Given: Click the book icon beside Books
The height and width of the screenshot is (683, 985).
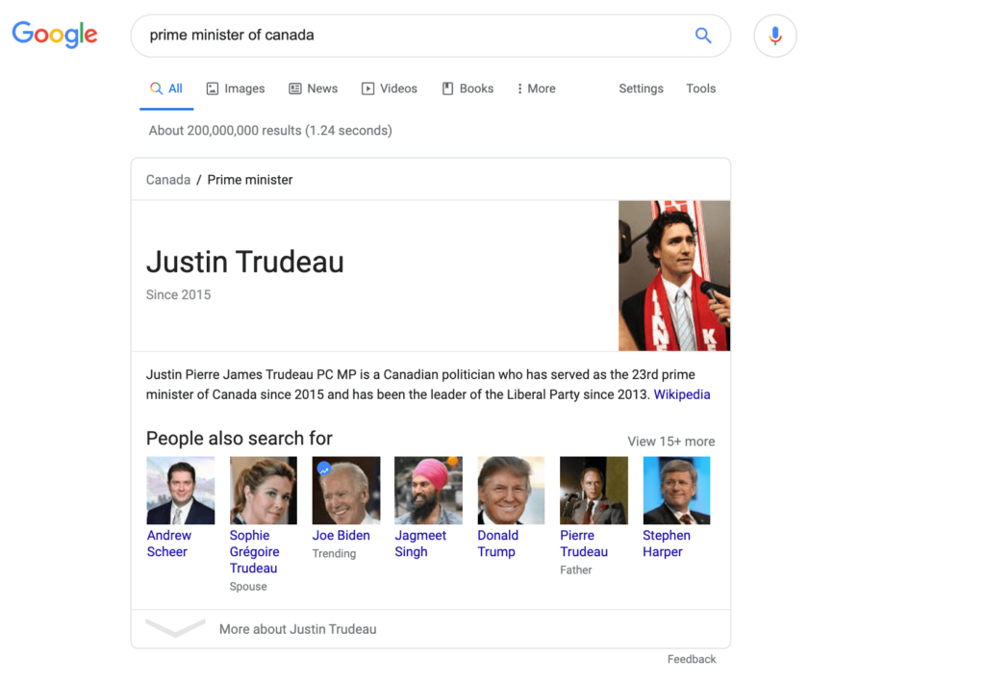Looking at the screenshot, I should pos(446,88).
